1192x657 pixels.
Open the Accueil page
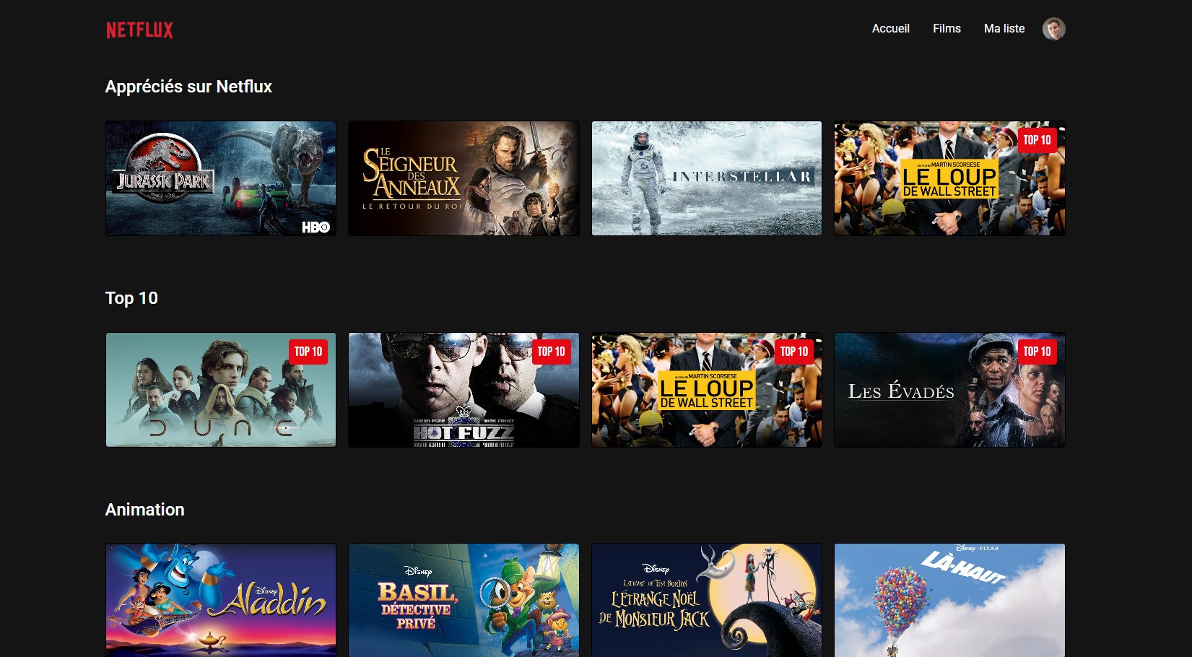coord(890,29)
